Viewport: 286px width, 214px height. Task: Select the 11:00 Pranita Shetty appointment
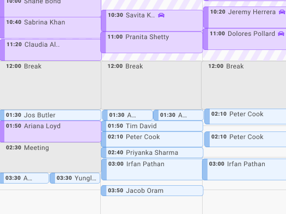pos(151,42)
